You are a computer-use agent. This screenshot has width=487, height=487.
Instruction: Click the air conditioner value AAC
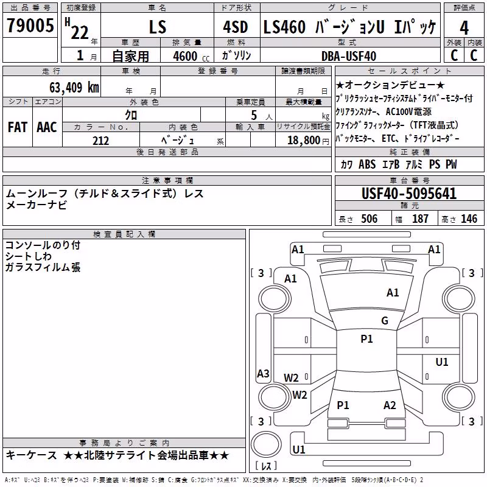point(47,127)
